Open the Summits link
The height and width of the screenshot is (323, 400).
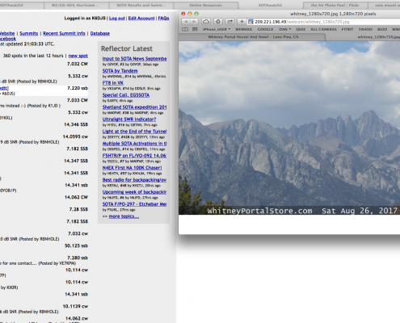(29, 33)
